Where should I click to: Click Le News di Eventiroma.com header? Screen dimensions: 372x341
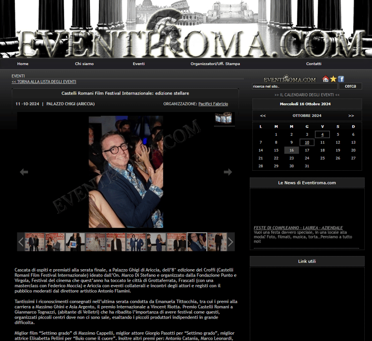click(307, 183)
